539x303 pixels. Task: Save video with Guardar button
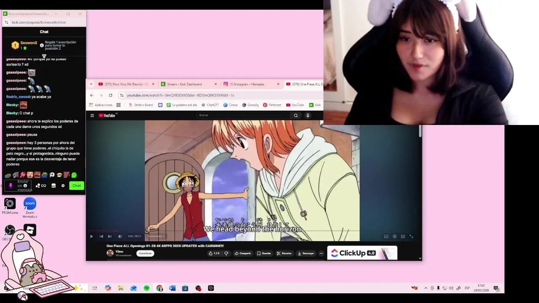[264, 253]
